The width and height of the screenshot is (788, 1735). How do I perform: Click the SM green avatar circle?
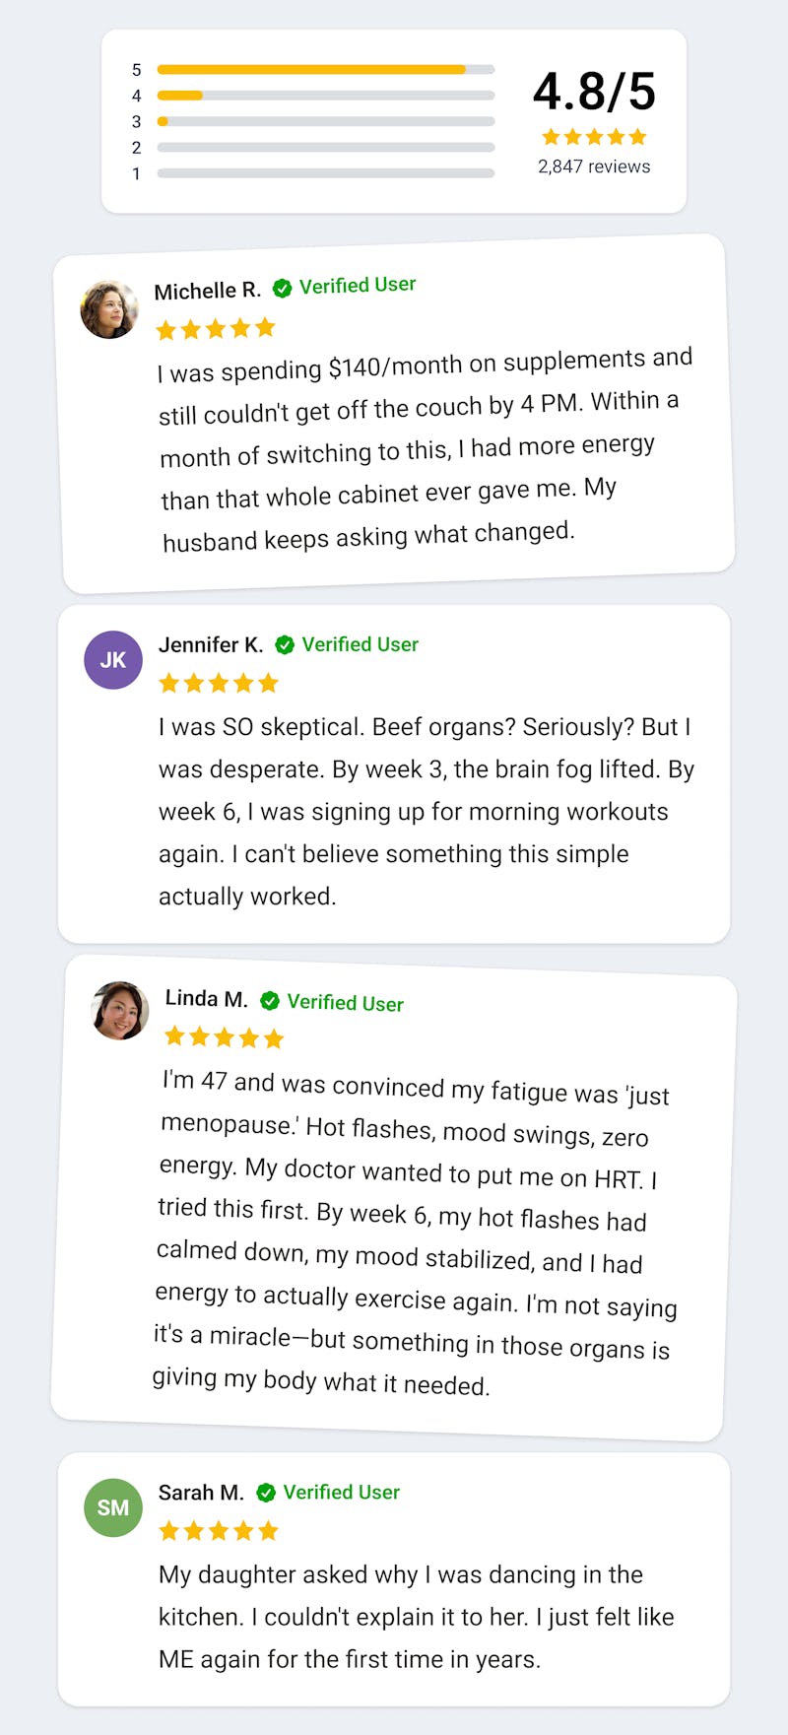113,1507
